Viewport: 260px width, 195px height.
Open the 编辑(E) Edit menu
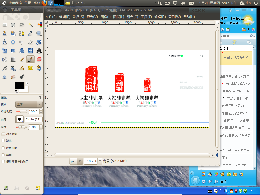click(65, 17)
